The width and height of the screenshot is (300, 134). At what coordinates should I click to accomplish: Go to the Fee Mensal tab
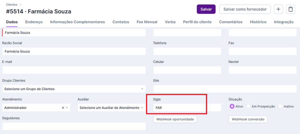click(147, 22)
